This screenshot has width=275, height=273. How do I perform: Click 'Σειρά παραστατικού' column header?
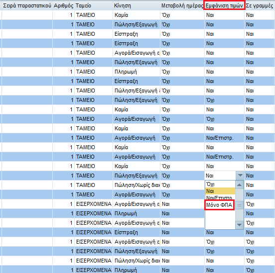[27, 5]
